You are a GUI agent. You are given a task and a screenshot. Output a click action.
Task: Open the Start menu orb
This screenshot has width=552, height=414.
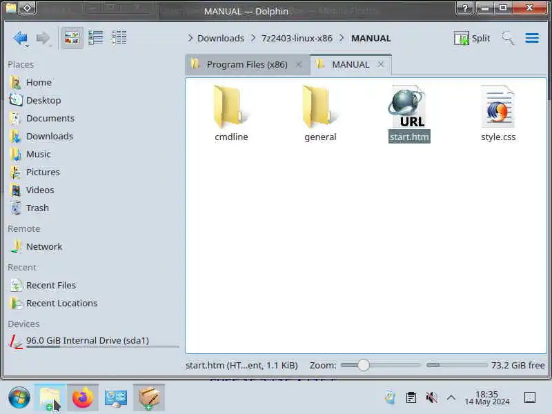click(x=19, y=397)
